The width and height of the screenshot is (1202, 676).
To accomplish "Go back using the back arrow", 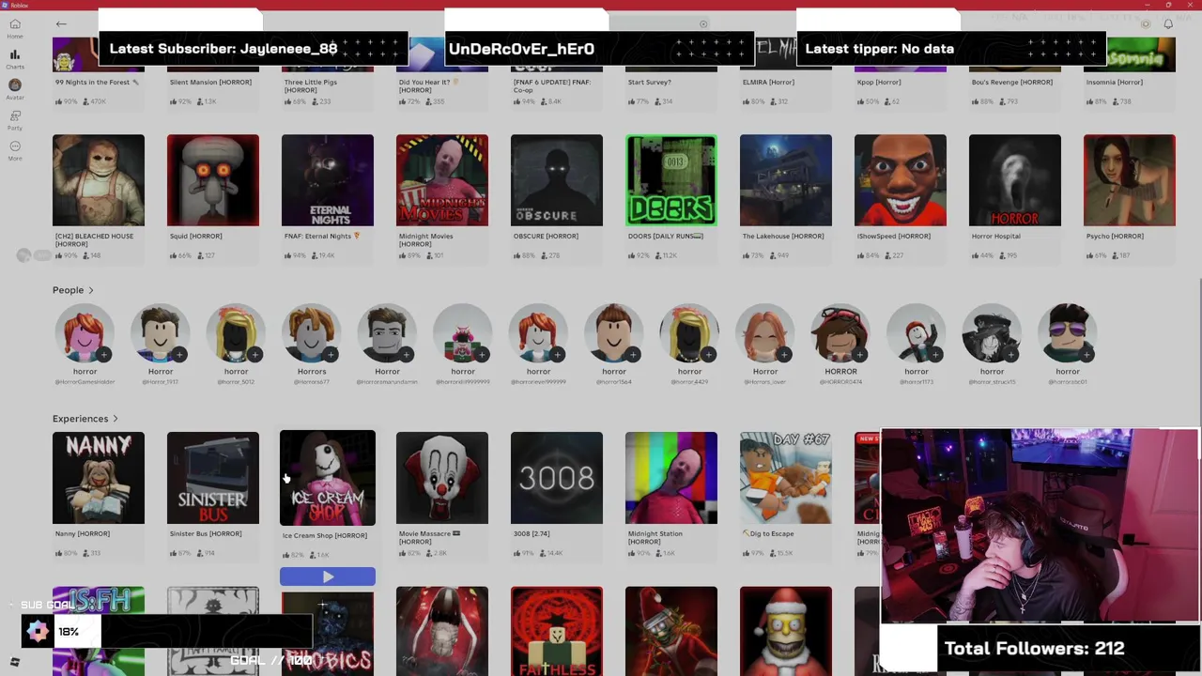I will click(x=61, y=24).
